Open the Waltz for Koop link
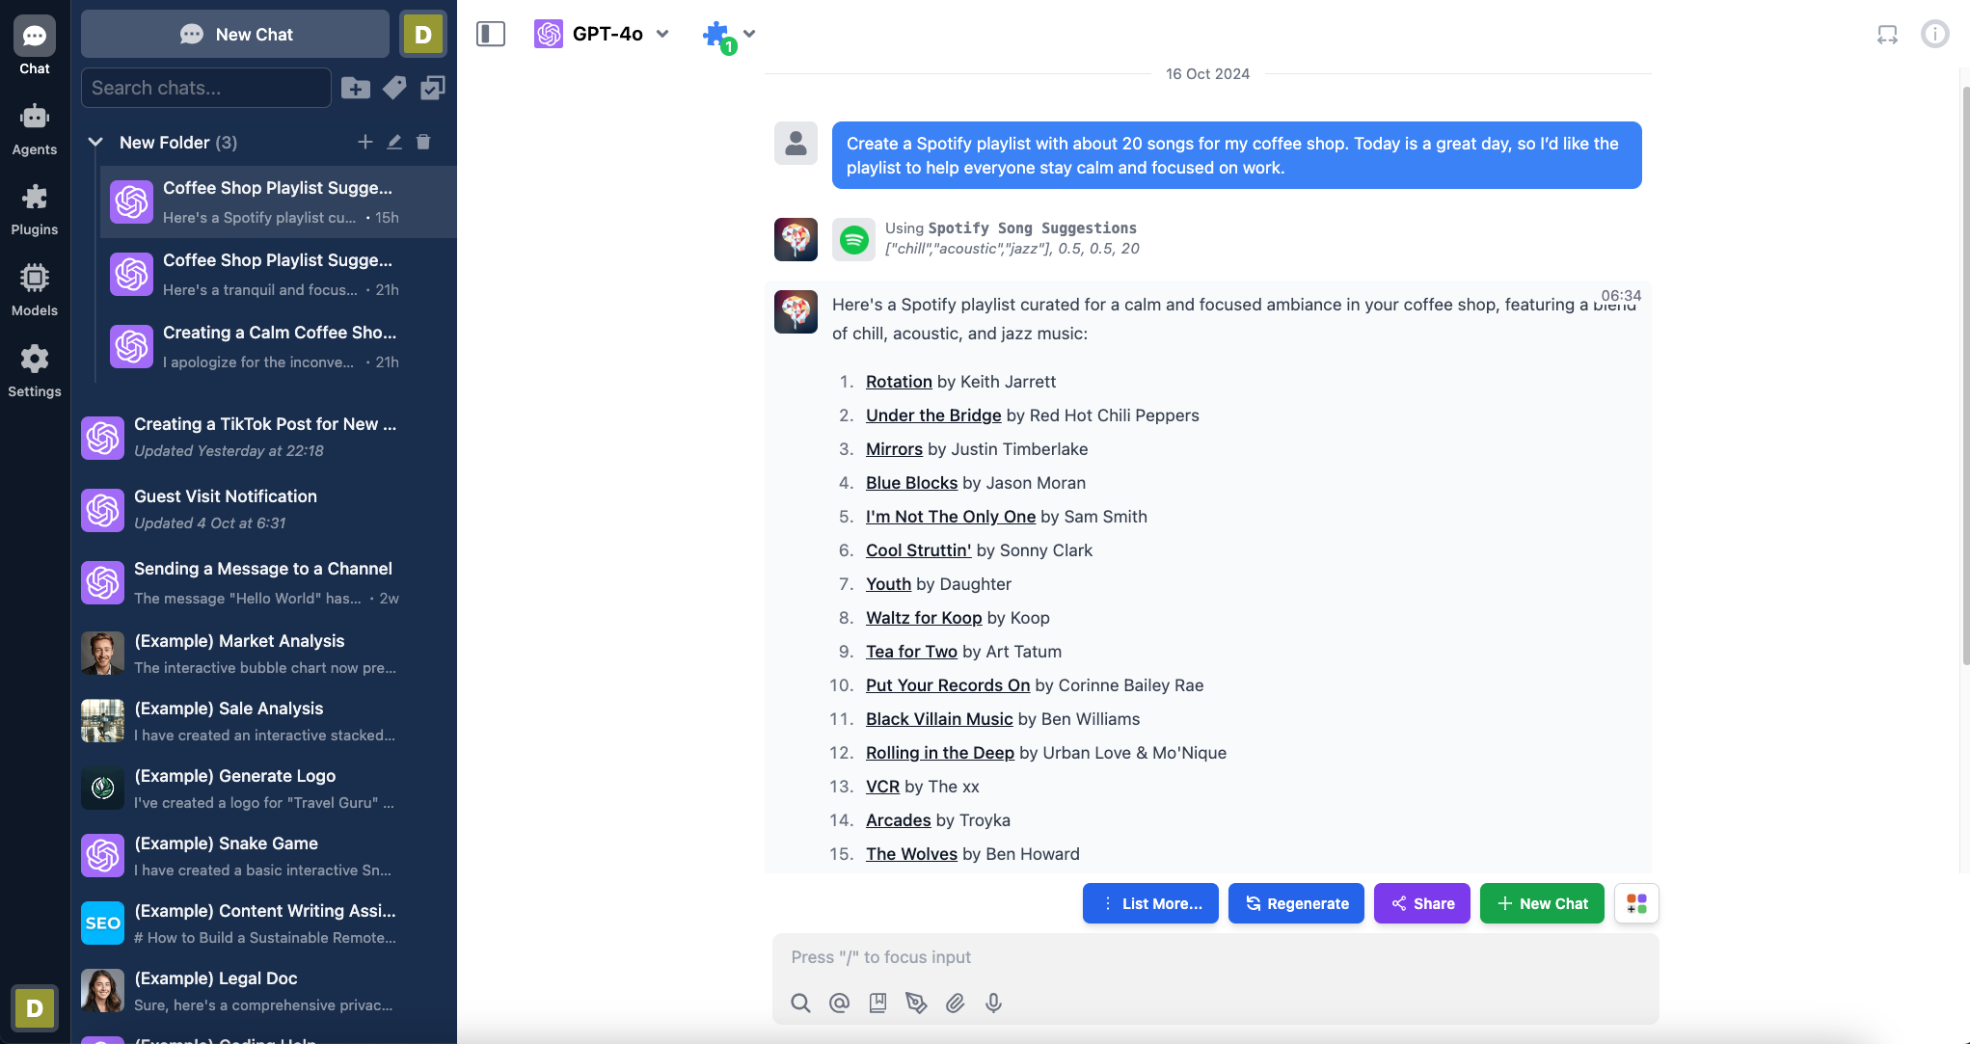1970x1044 pixels. pyautogui.click(x=924, y=618)
